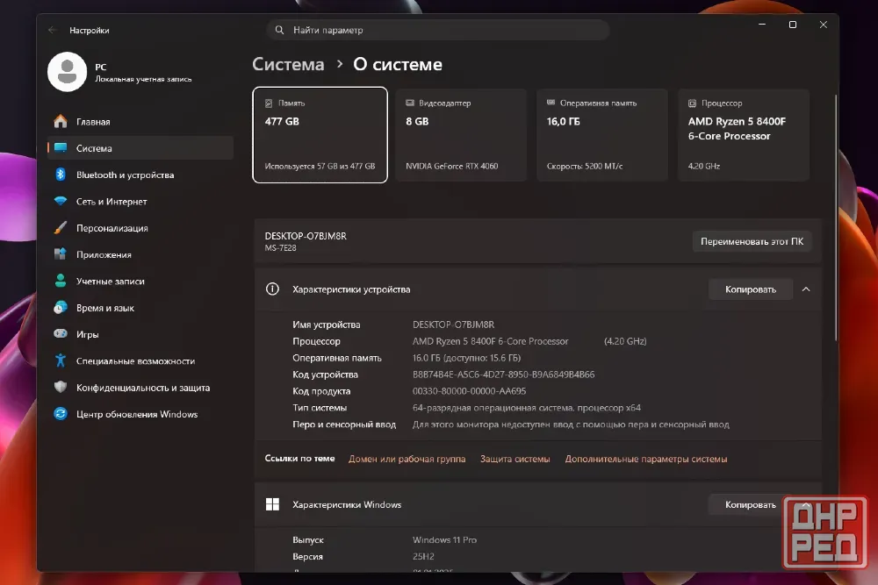Click the back arrow icon in Settings

(x=53, y=30)
